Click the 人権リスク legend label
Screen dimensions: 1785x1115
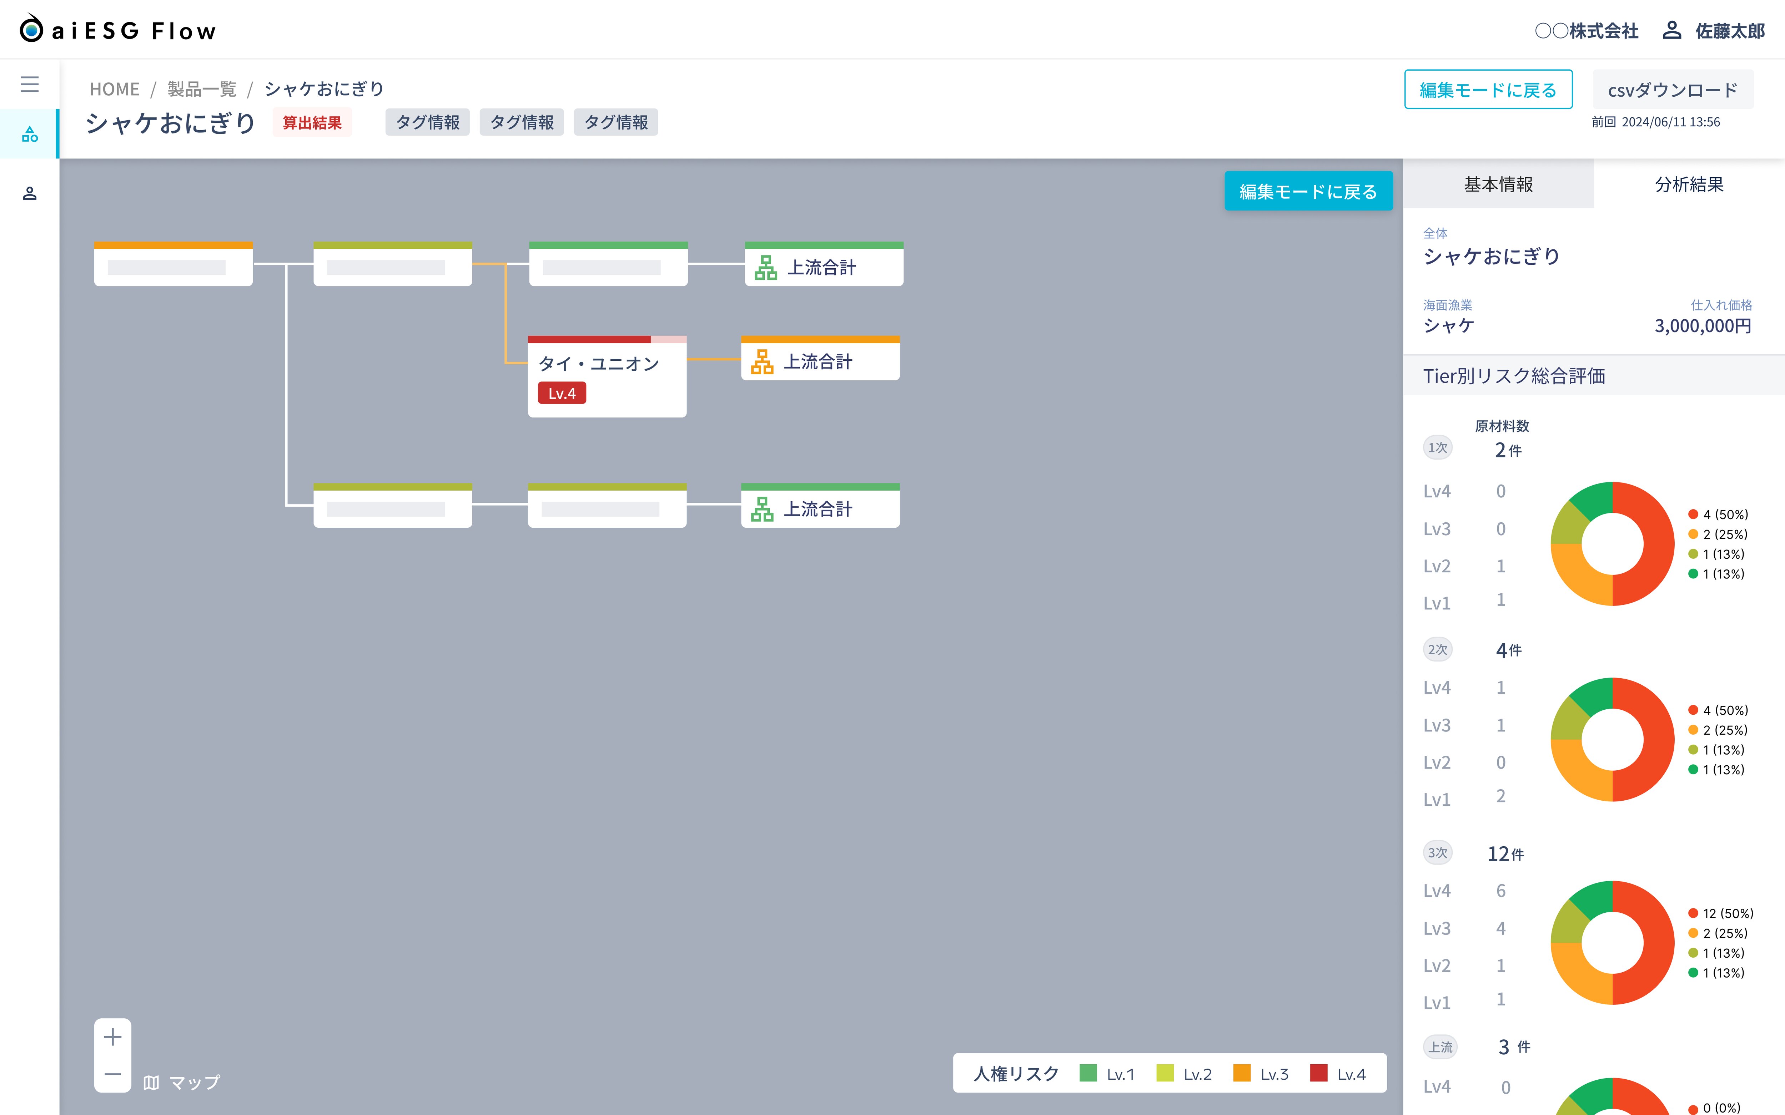(1016, 1074)
